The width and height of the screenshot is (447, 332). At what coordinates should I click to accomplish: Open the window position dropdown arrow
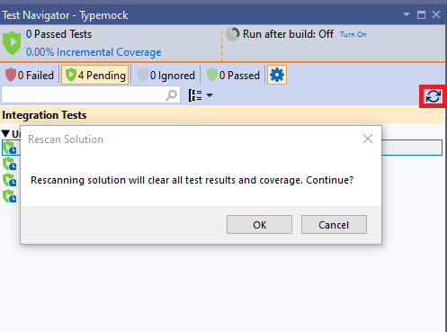[407, 14]
